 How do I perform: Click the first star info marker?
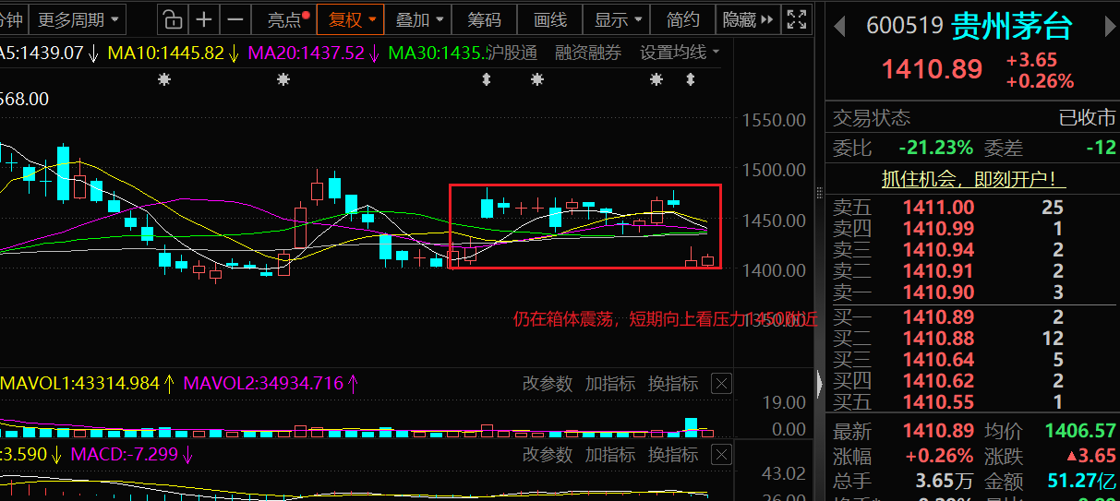[x=164, y=80]
